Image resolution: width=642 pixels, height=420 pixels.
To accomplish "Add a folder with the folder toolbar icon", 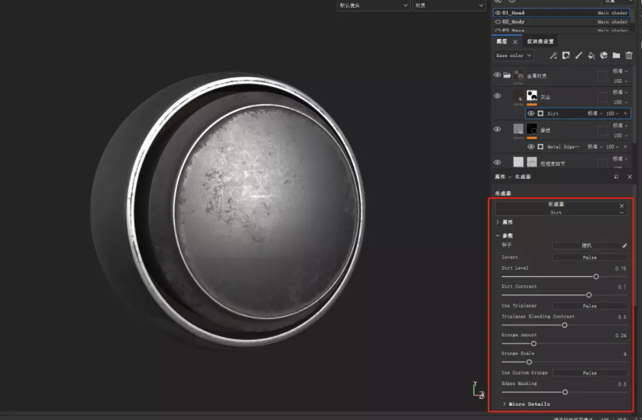I will tap(616, 56).
